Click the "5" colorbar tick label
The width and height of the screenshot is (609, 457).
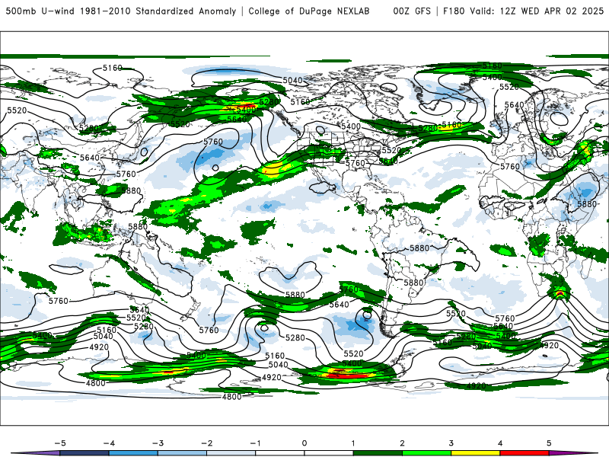tap(549, 443)
